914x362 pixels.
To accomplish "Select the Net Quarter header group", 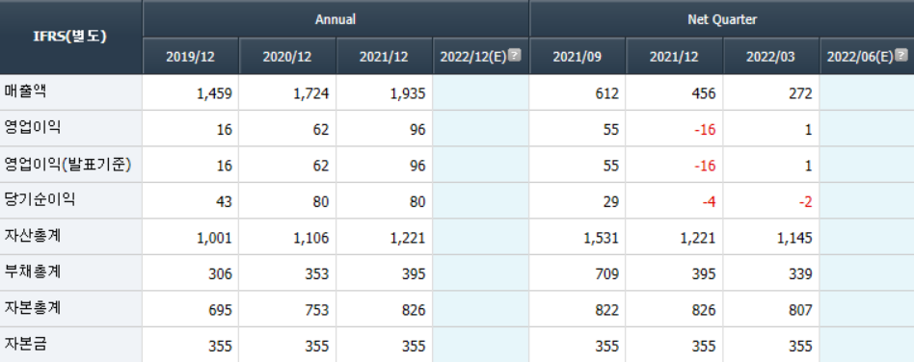I will pos(722,19).
